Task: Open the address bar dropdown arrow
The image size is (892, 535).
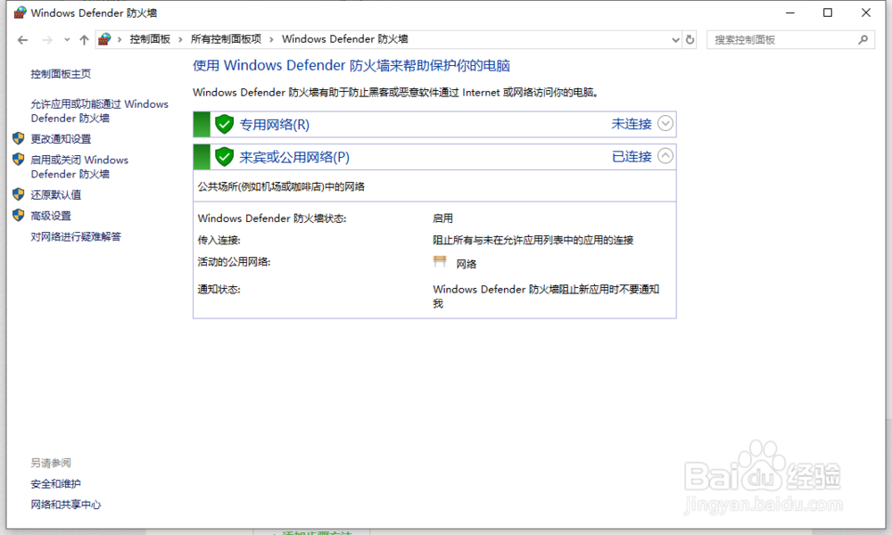Action: click(675, 39)
